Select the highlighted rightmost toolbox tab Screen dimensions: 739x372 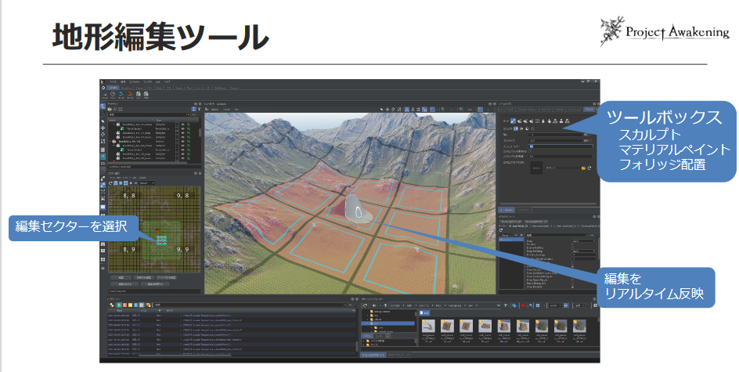(589, 110)
